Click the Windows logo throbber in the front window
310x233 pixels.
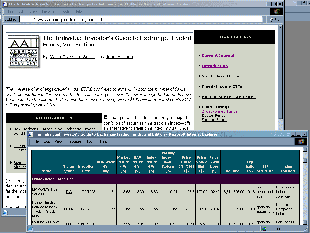(301, 141)
